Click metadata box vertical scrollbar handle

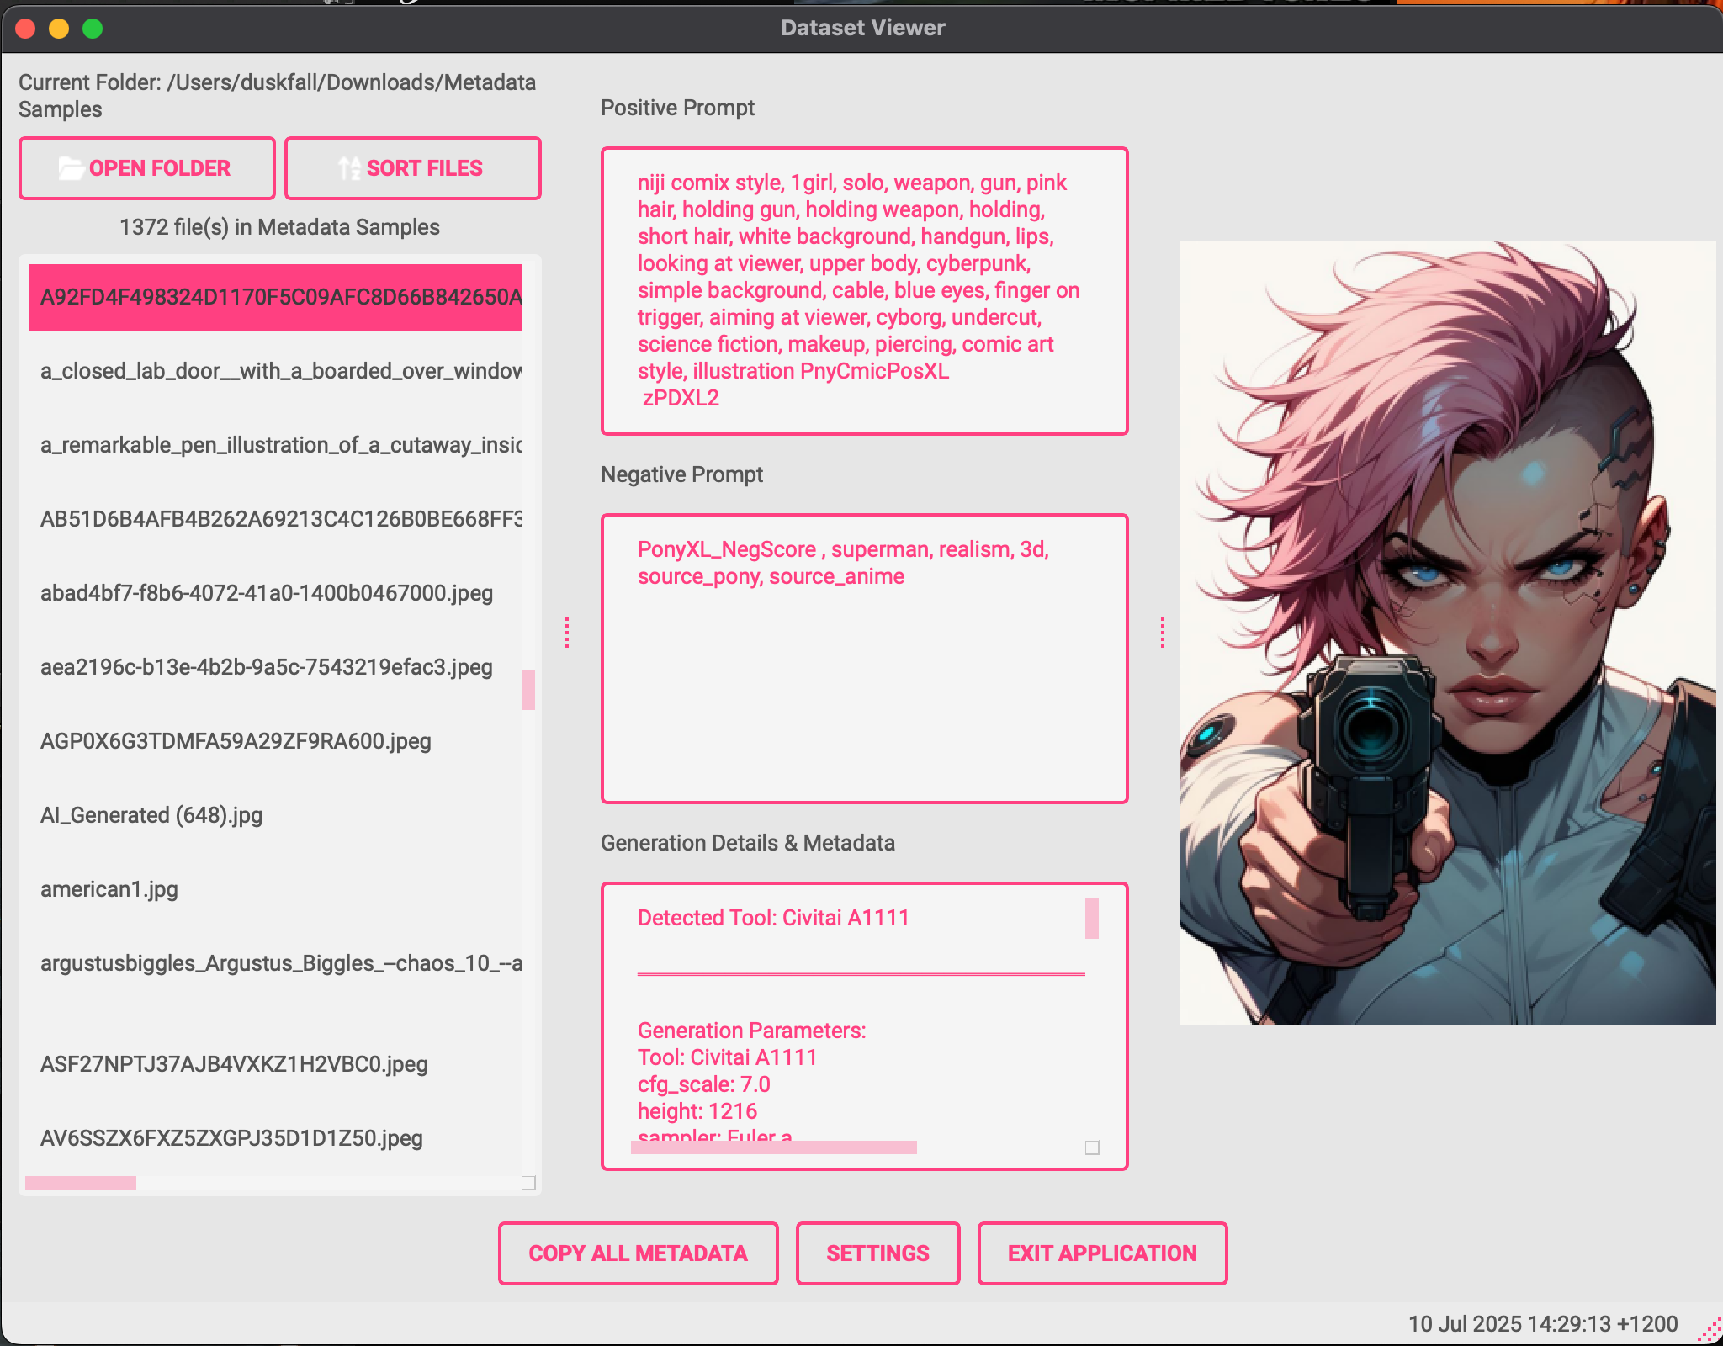pos(1092,918)
